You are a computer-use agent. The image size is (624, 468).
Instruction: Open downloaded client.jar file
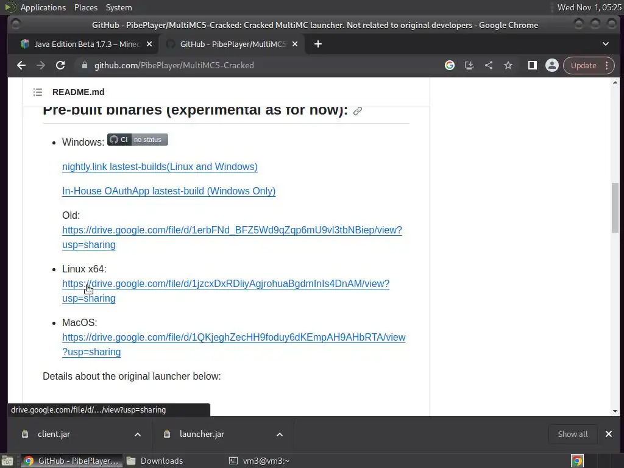click(54, 434)
